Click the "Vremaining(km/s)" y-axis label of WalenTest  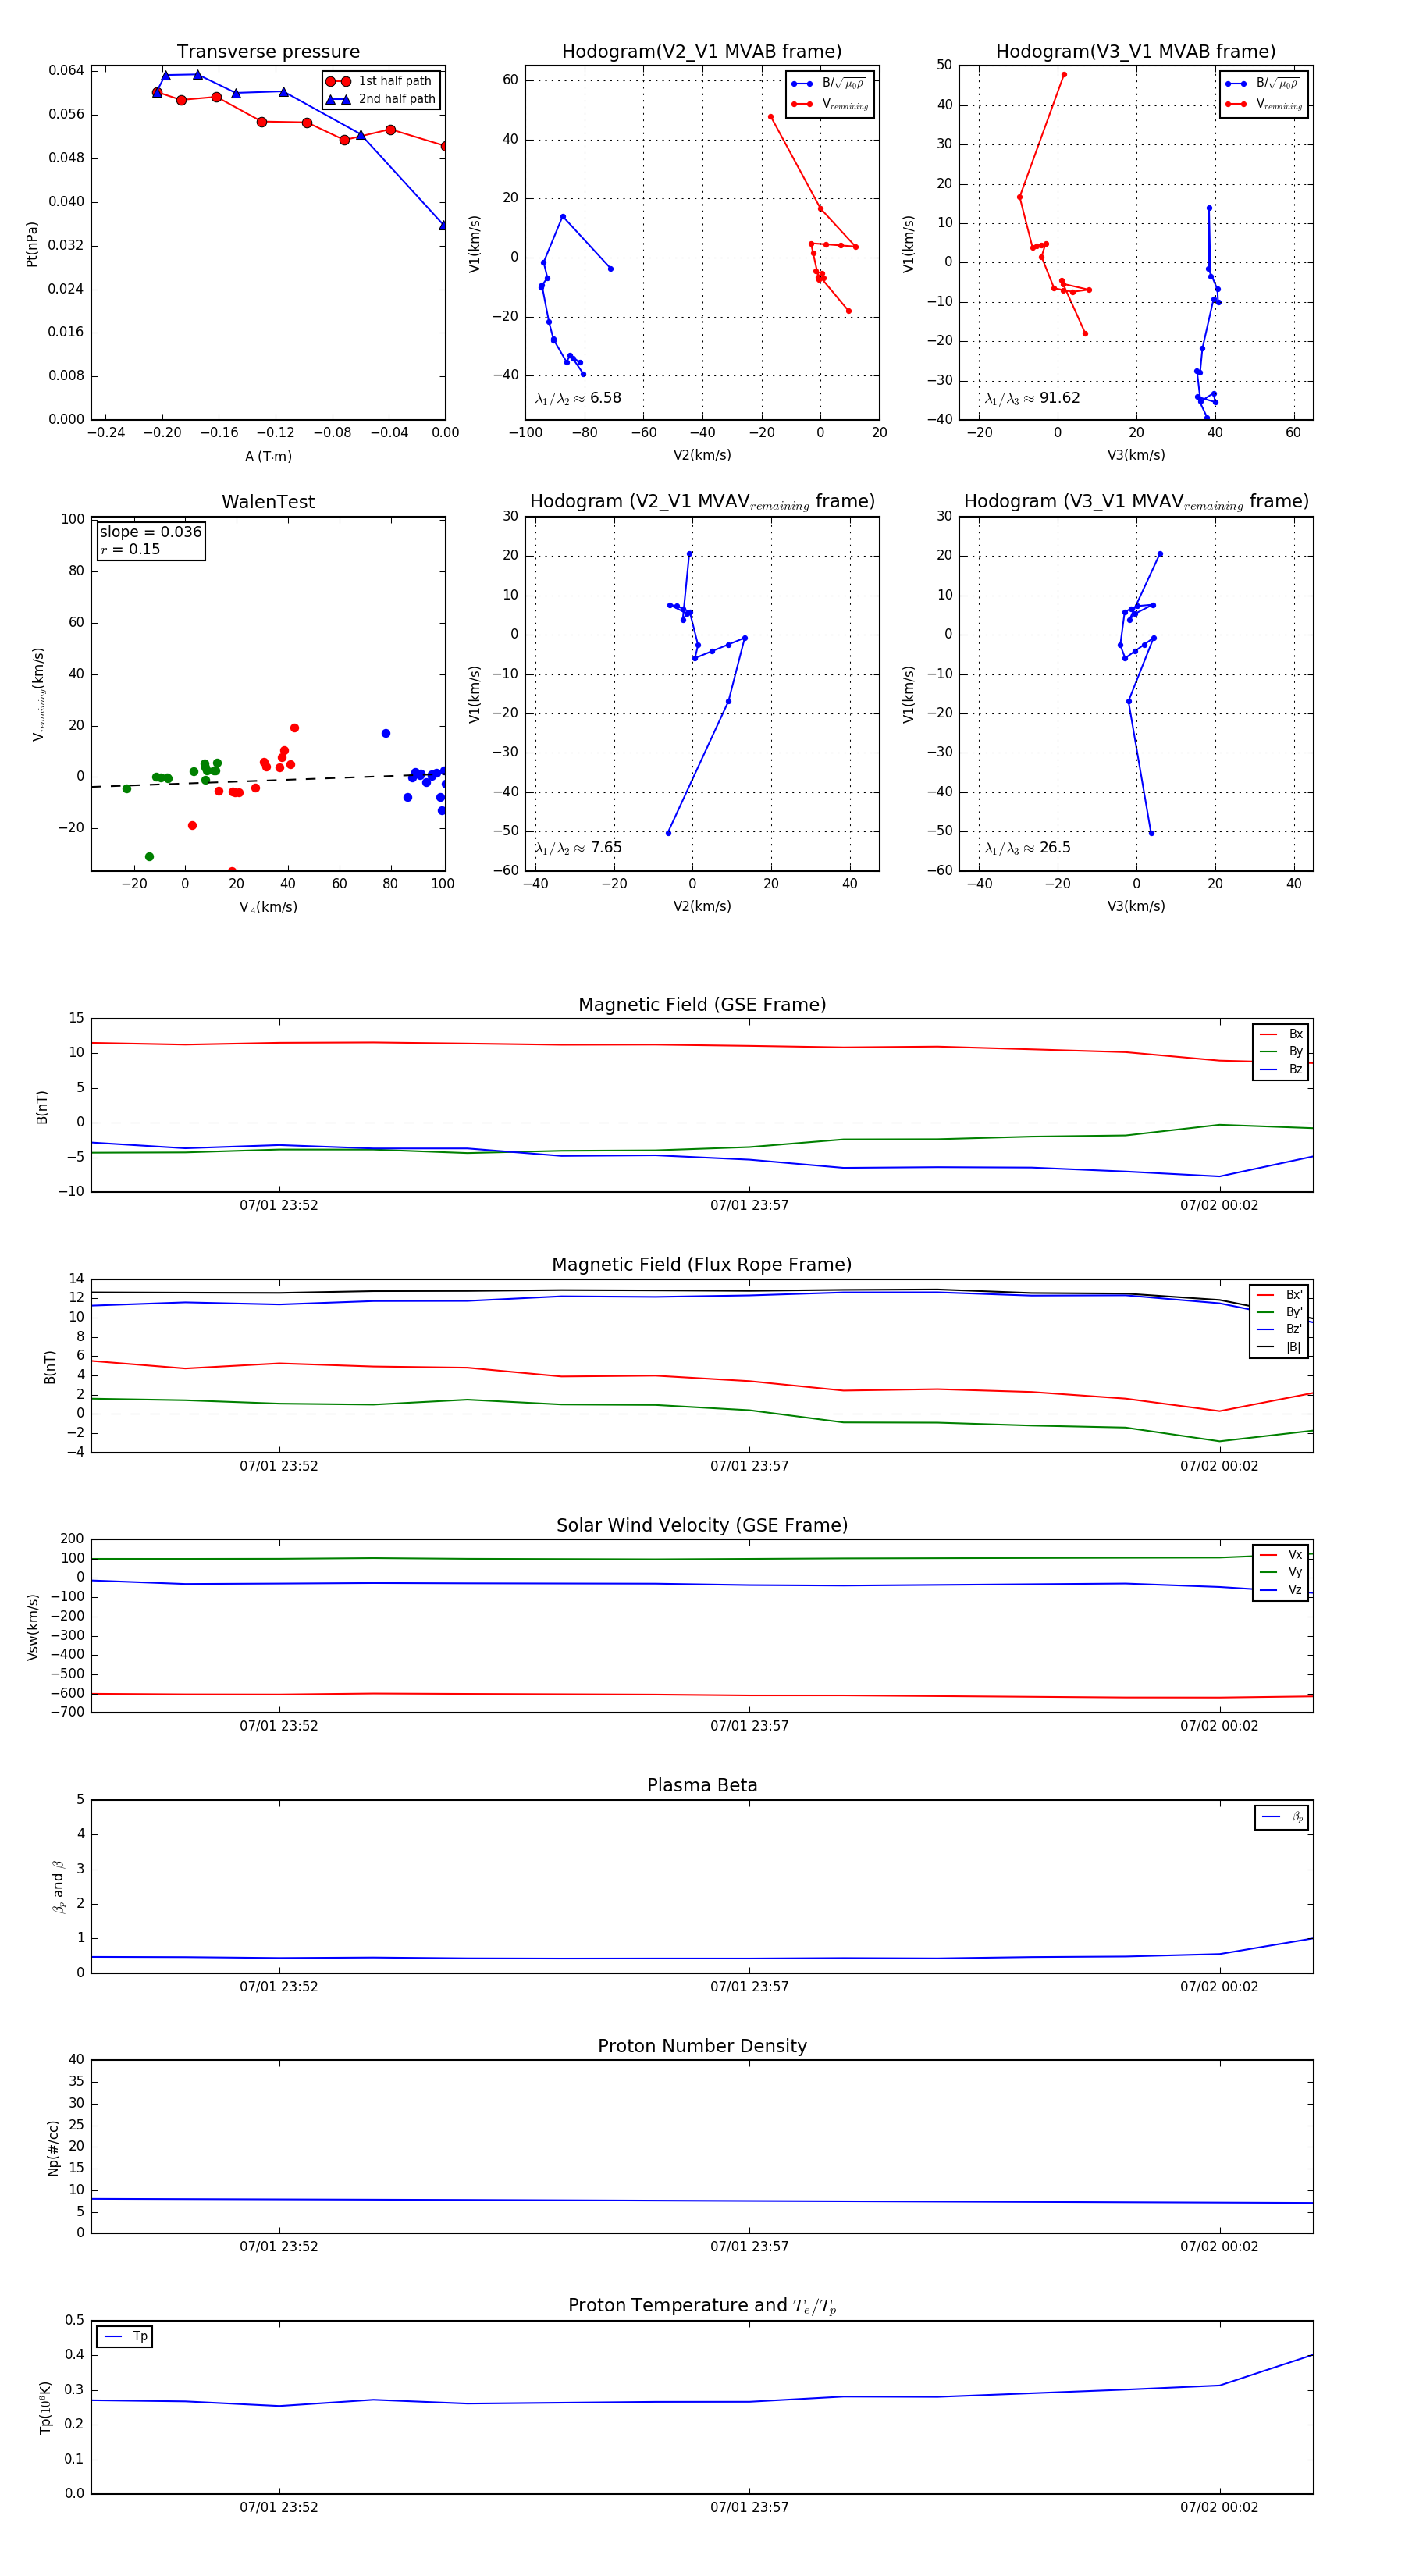point(38,694)
